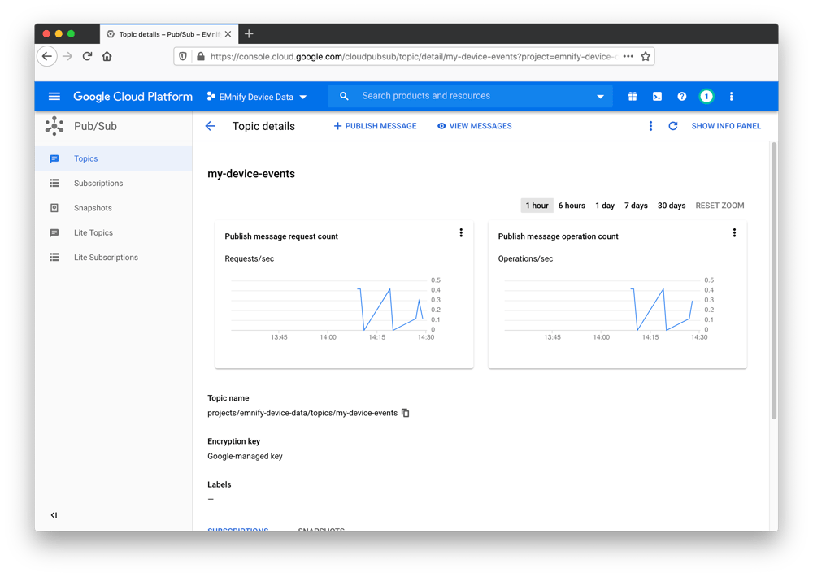Select the 30 days time range
The image size is (813, 577).
(x=672, y=206)
